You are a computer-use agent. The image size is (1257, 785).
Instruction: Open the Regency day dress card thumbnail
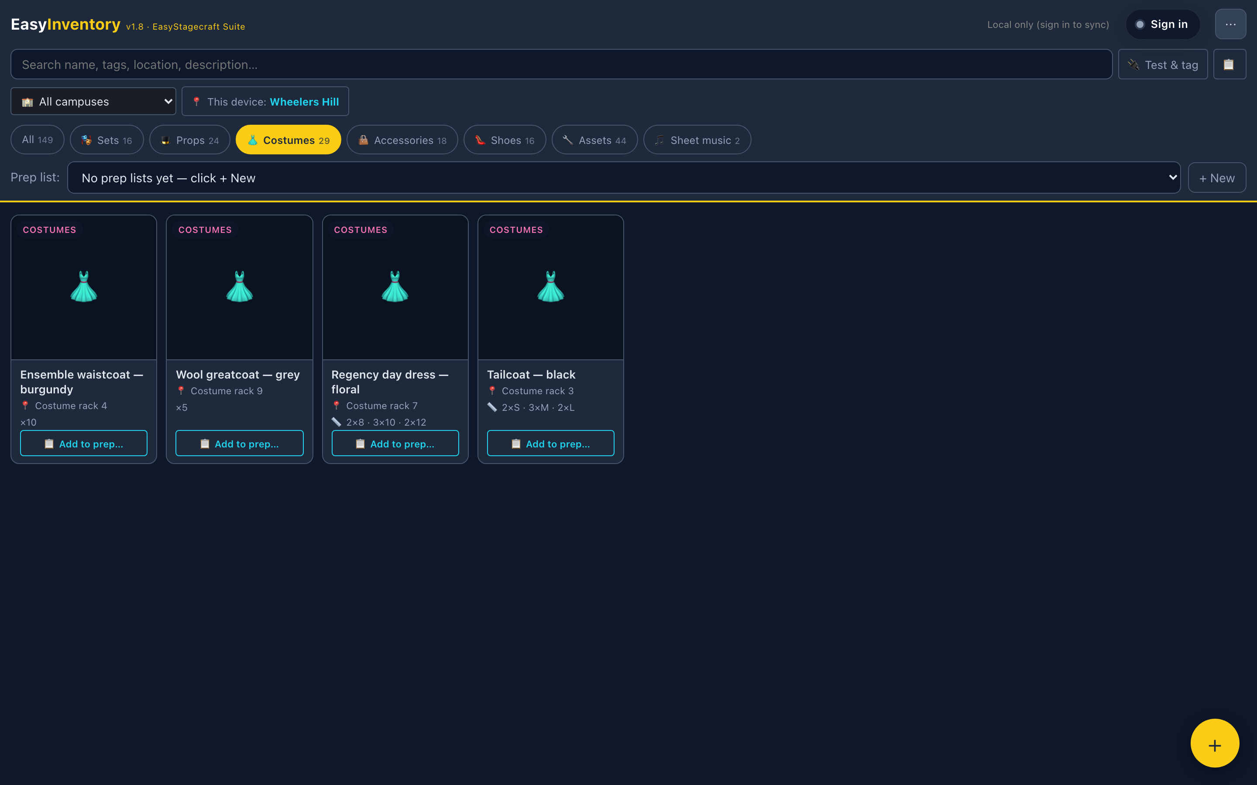395,287
